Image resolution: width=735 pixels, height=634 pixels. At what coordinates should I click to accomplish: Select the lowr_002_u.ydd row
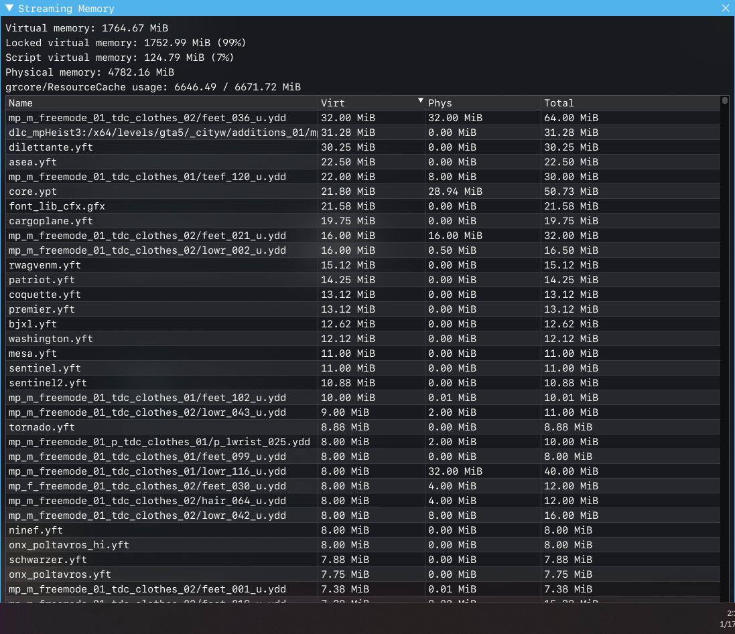coord(363,250)
